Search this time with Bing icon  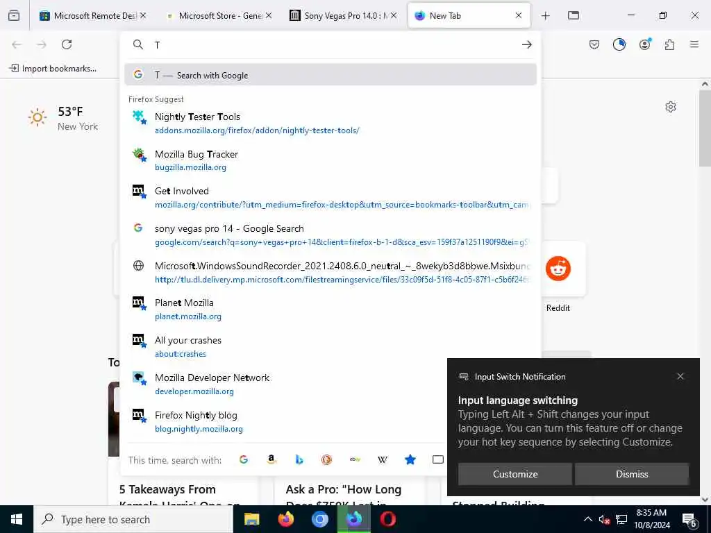coord(299,459)
